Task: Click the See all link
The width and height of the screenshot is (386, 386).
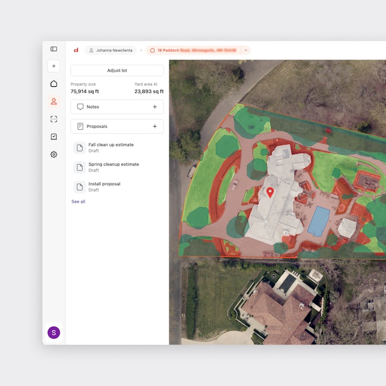Action: pos(78,201)
